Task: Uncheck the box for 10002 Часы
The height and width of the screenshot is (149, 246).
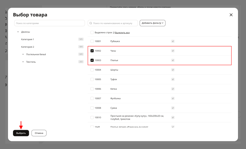Action: (x=92, y=51)
